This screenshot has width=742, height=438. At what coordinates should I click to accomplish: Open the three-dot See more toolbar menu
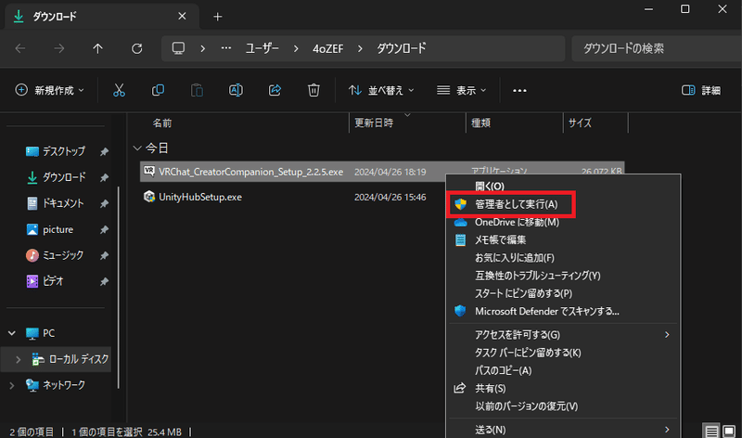pyautogui.click(x=519, y=90)
